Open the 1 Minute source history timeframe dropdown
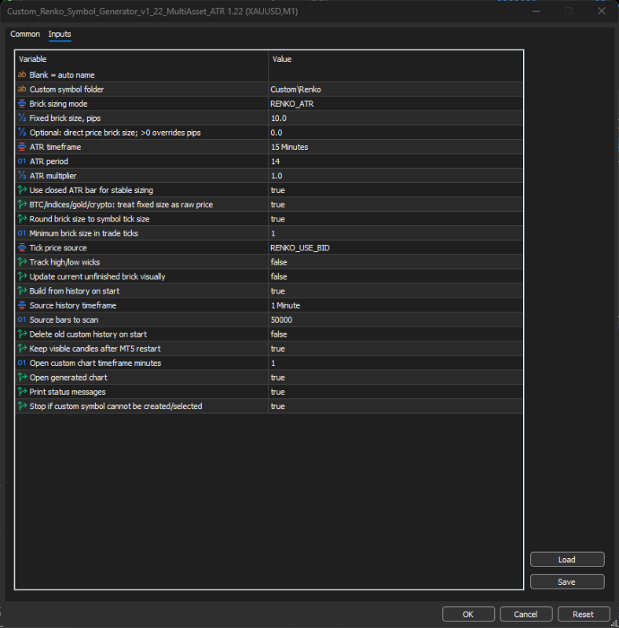Screen dimensions: 619x628 396,305
